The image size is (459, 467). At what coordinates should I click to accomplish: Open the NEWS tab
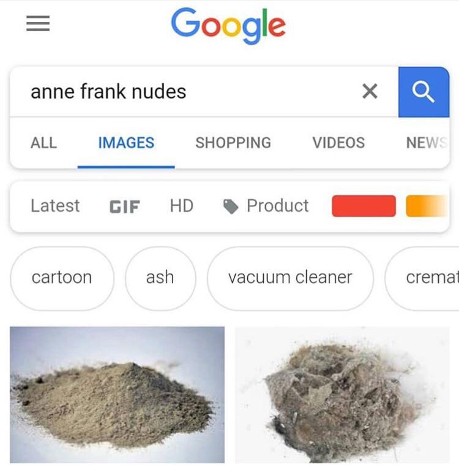click(x=427, y=143)
